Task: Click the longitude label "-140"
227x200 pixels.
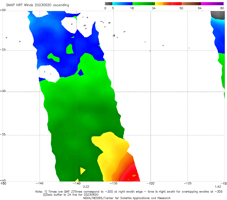Action: (x=77, y=183)
